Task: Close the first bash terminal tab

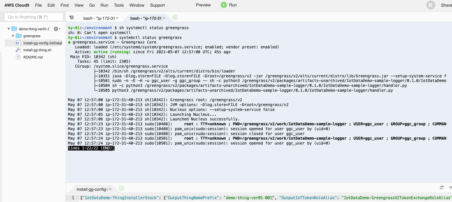Action: pyautogui.click(x=117, y=18)
